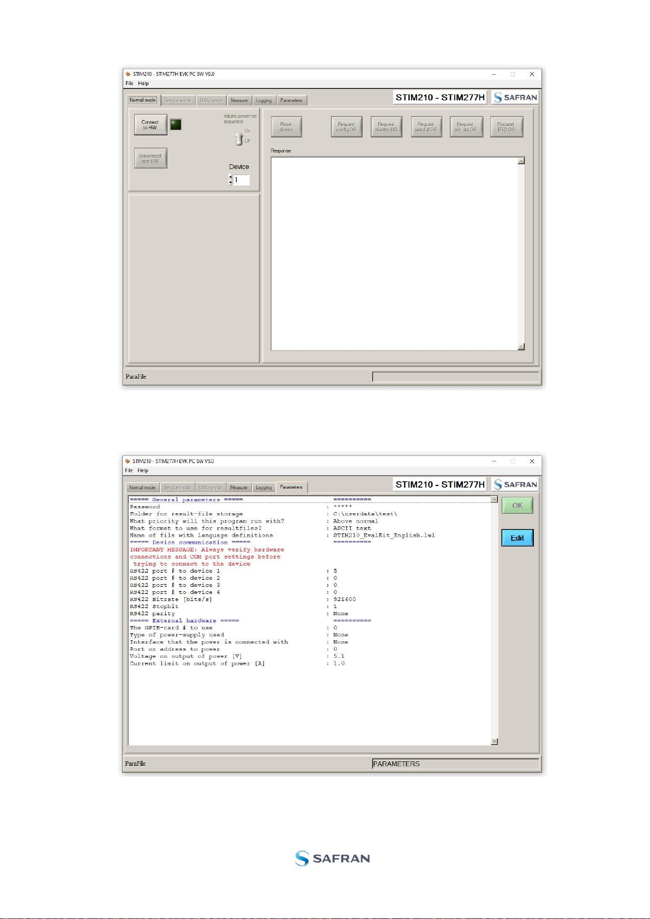
Task: Click the C:\userdata\test\ folder path value
Action: pos(365,514)
